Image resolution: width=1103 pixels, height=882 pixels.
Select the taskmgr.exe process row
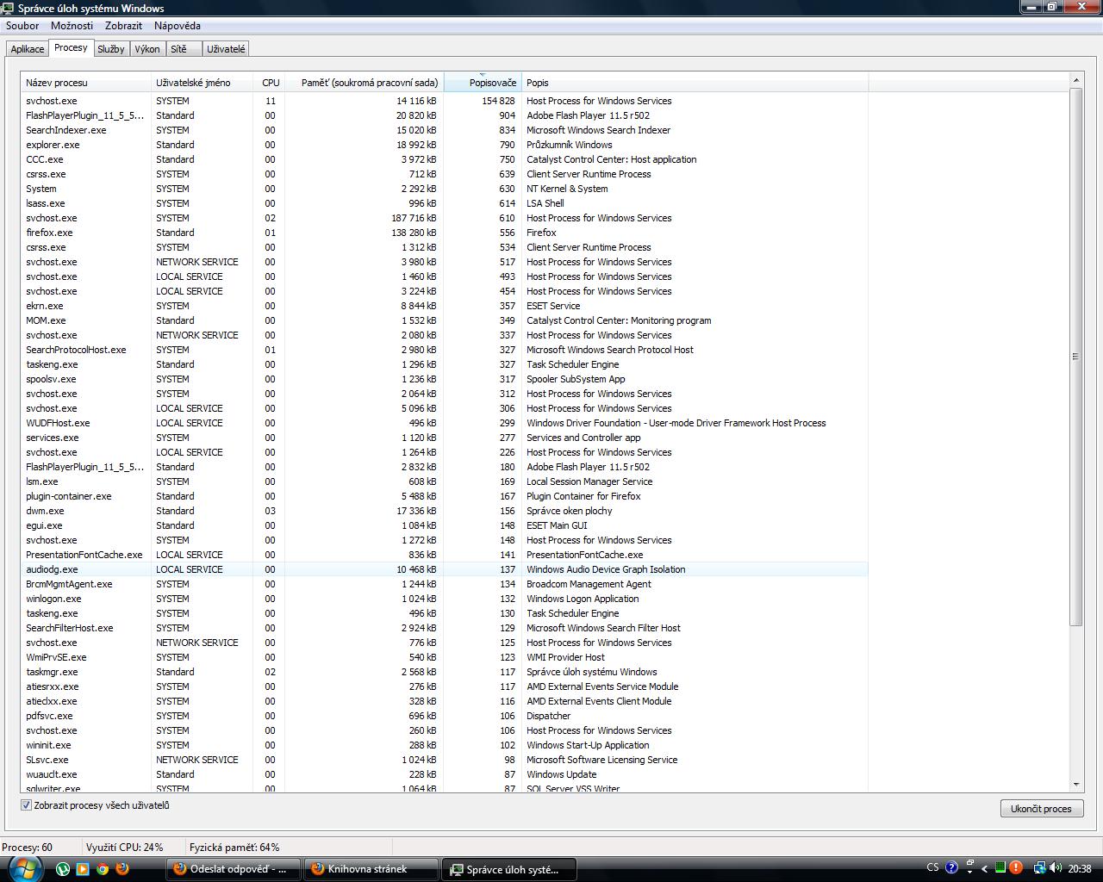click(444, 672)
